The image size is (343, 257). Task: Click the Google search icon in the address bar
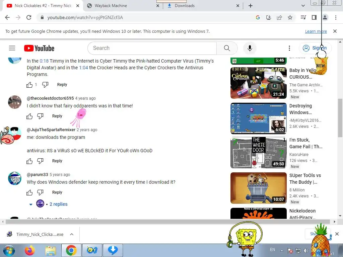tap(258, 17)
